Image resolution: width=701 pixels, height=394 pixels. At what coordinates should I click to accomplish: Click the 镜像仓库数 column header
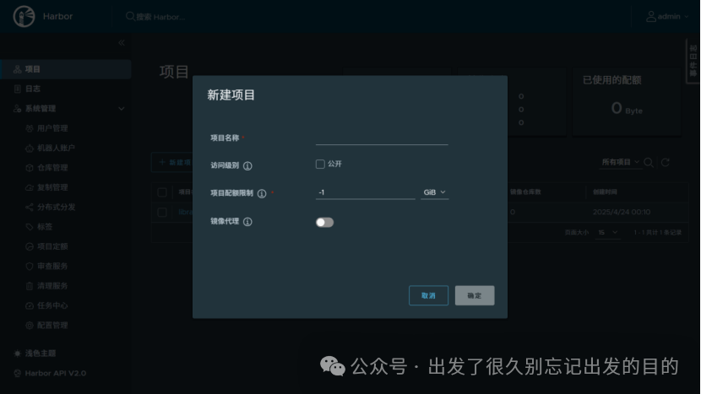pyautogui.click(x=525, y=192)
